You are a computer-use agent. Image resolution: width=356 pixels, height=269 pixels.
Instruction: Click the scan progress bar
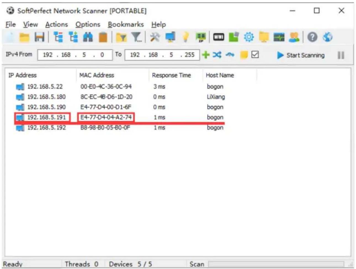(276, 264)
